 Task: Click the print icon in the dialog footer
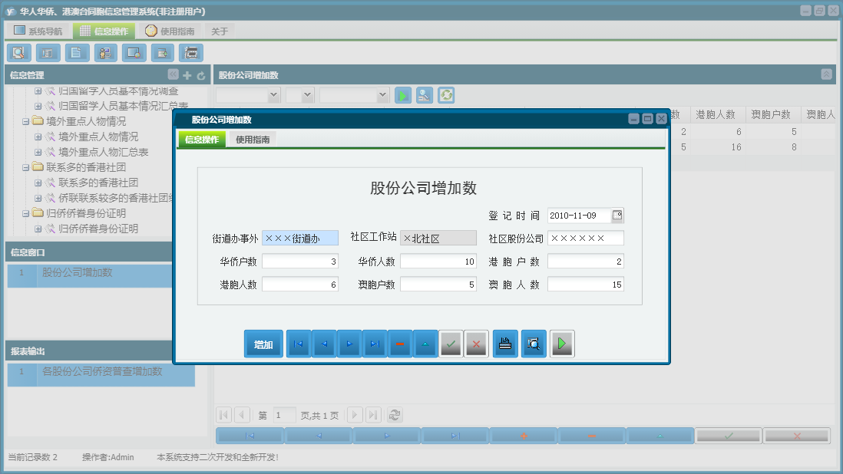click(504, 344)
